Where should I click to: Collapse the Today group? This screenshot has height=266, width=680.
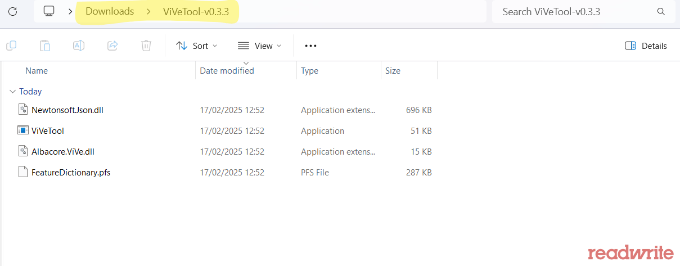tap(12, 91)
